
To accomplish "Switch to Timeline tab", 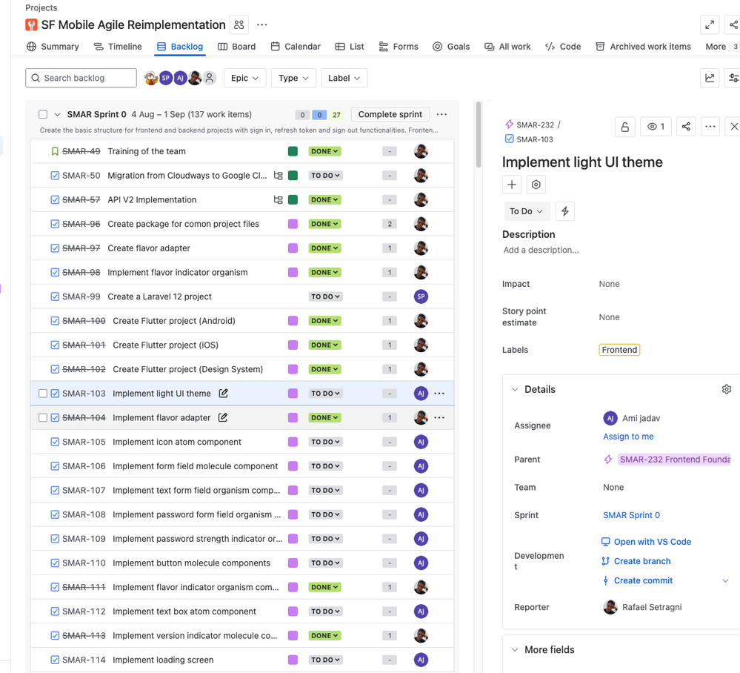I will 118,46.
